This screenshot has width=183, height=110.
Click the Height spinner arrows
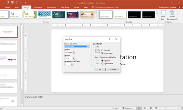click(74, 58)
